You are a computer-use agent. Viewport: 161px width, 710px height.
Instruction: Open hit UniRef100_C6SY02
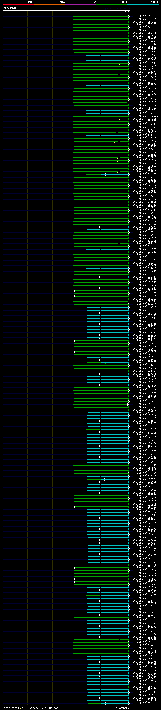(144, 55)
